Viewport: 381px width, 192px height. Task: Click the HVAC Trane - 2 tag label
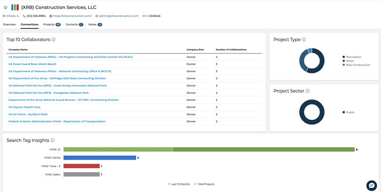click(x=51, y=166)
